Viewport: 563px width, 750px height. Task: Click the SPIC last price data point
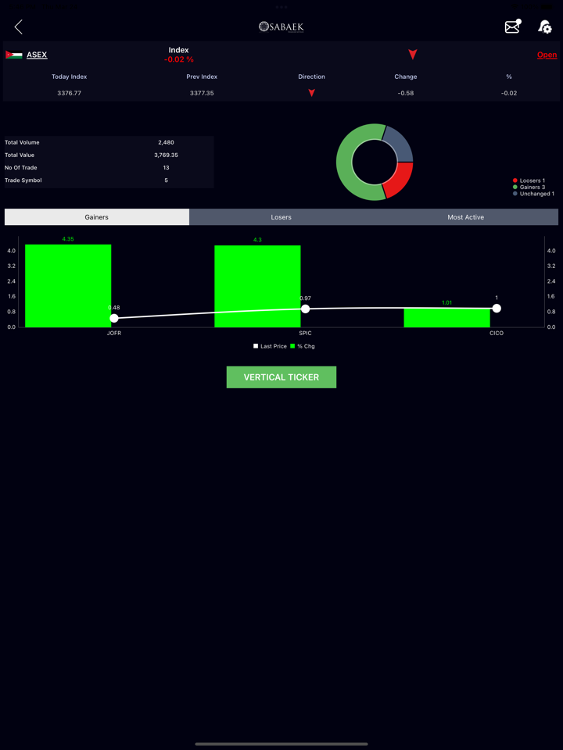(x=306, y=309)
